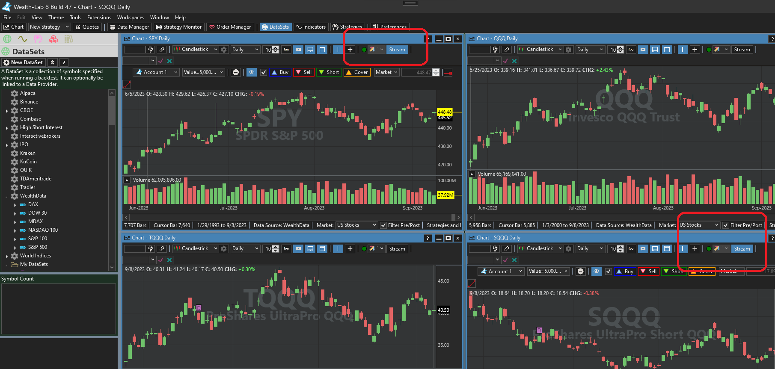Viewport: 775px width, 369px height.
Task: Open the Help menu
Action: tap(180, 18)
